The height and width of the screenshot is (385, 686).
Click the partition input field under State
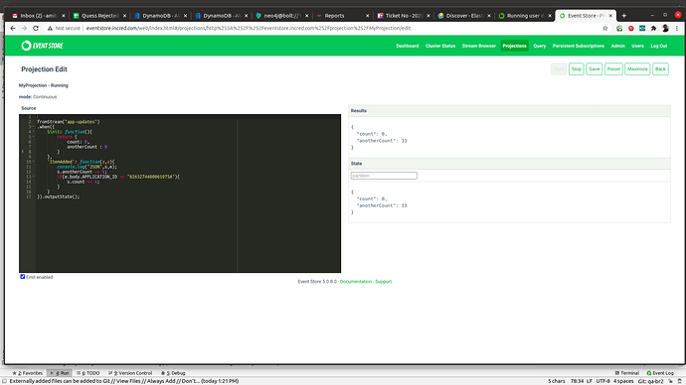(384, 176)
